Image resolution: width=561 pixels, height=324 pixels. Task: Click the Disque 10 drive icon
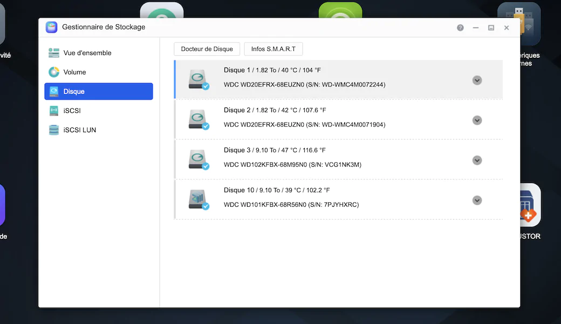(x=199, y=200)
